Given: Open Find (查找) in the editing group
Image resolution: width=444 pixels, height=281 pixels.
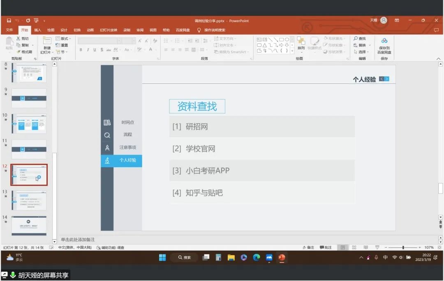Looking at the screenshot, I should [359, 39].
